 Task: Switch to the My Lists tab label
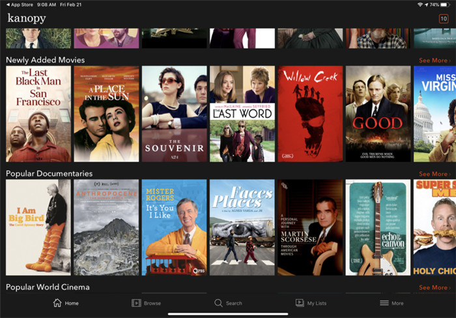click(317, 303)
